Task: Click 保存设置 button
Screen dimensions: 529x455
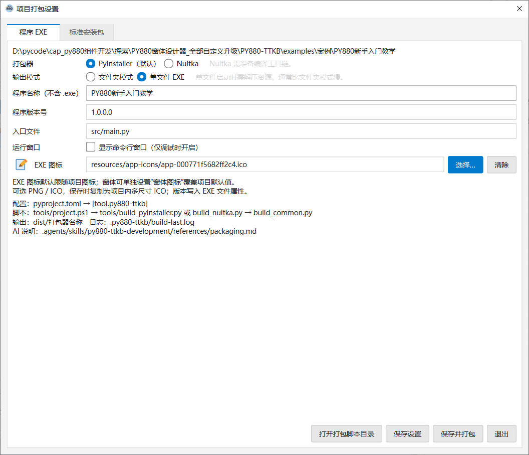Action: (x=407, y=434)
